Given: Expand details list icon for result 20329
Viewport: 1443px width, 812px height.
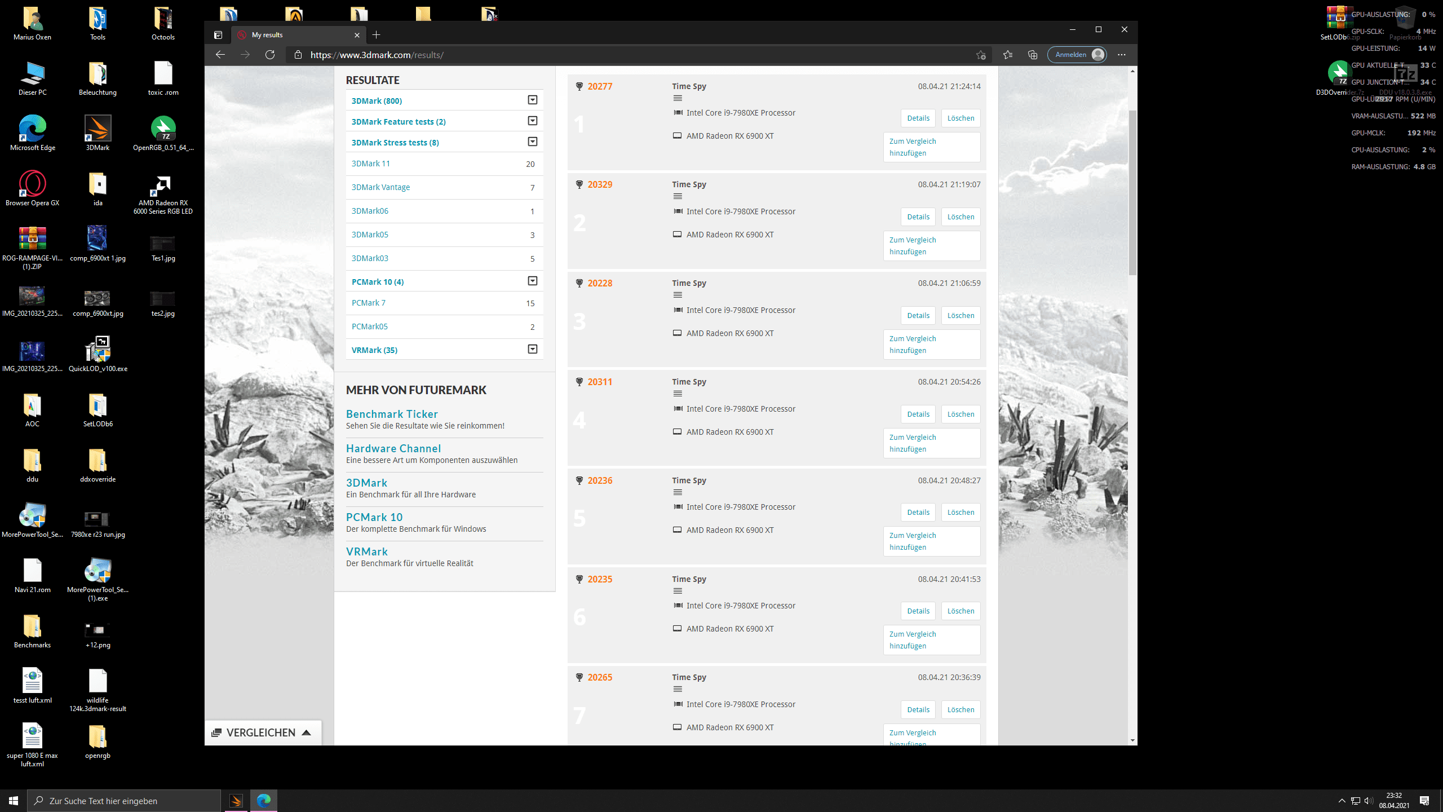Looking at the screenshot, I should pyautogui.click(x=678, y=196).
